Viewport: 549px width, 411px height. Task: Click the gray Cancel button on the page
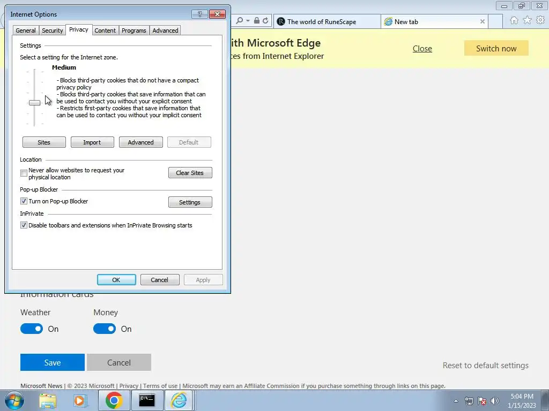click(119, 362)
